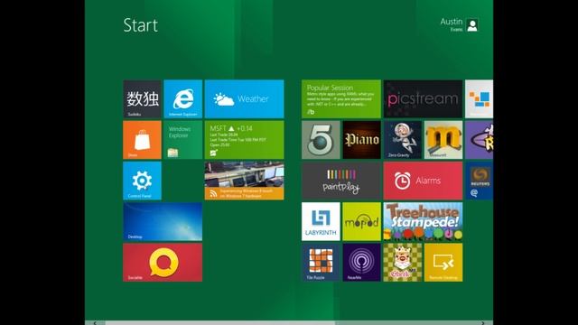Open the Popular Session tile
Viewport: 578px width, 325px height.
(x=341, y=98)
